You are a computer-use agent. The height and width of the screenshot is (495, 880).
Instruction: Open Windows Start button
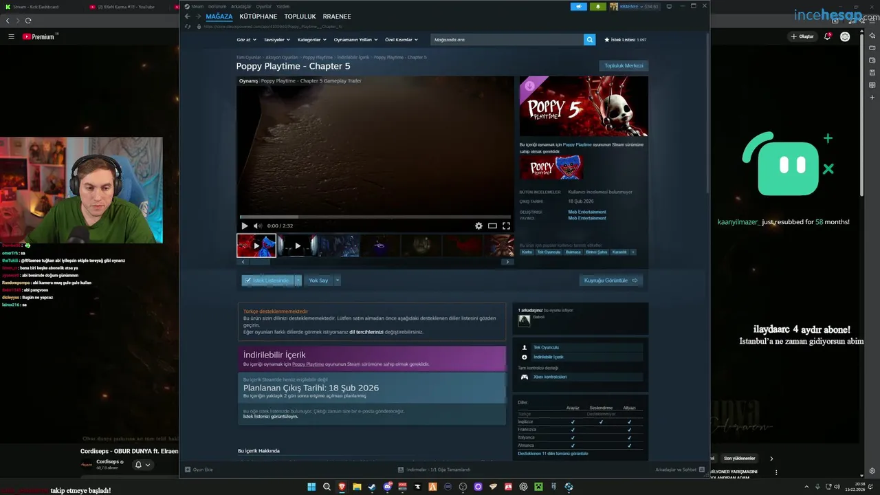(311, 487)
